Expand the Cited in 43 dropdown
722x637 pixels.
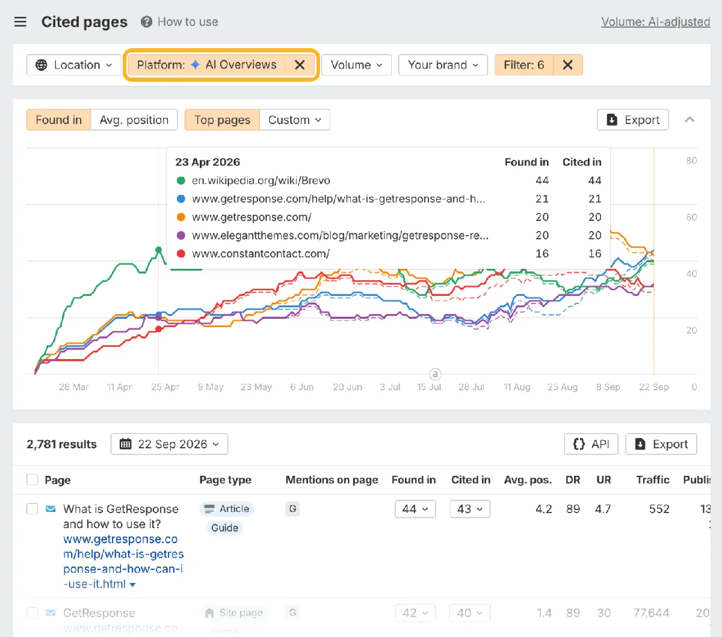(x=470, y=509)
